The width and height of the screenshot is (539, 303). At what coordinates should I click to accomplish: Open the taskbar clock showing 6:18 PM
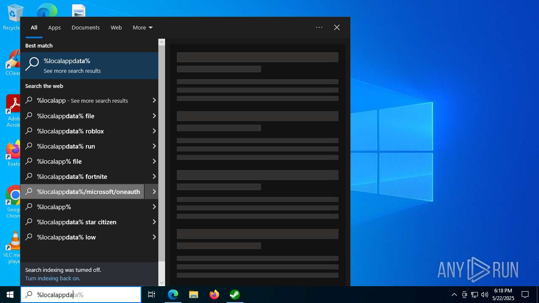click(x=503, y=295)
